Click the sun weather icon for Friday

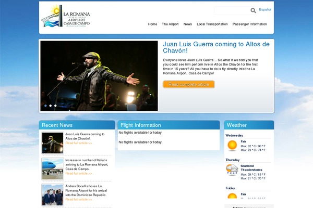pyautogui.click(x=232, y=196)
